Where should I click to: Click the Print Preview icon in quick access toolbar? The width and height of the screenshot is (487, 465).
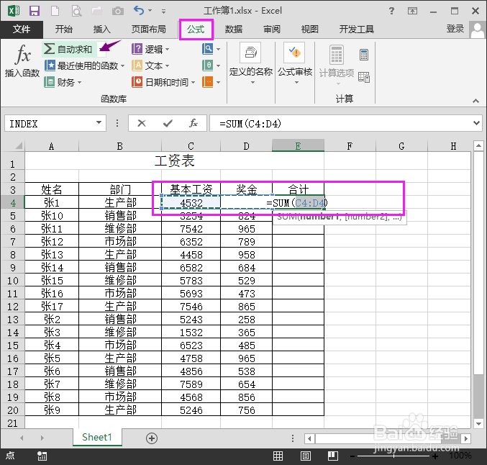76,11
